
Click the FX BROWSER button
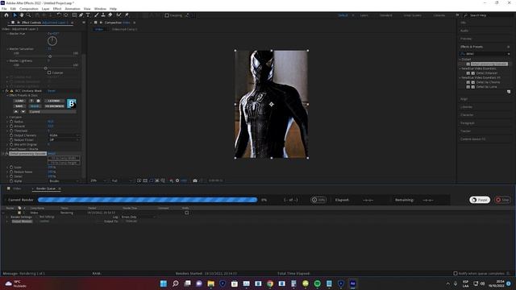(54, 106)
